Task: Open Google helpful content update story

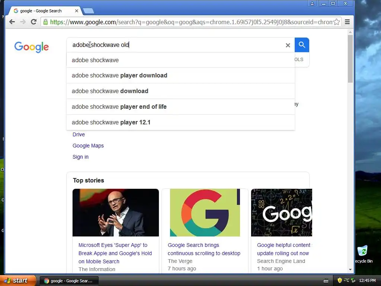Action: tap(284, 249)
